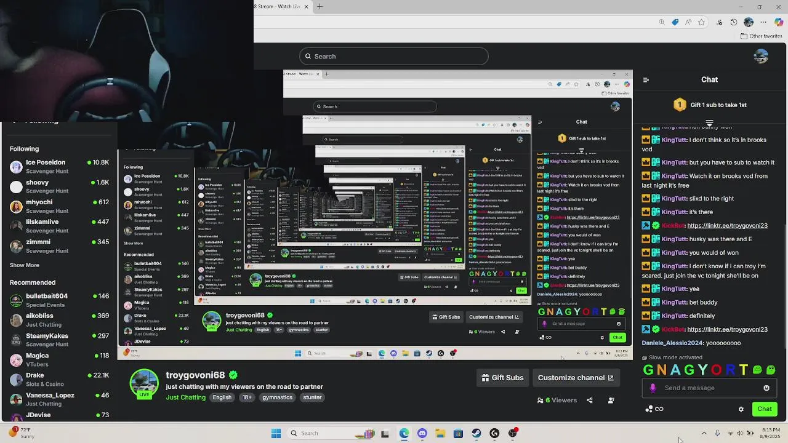Click the taskbar clock showing 8:13 PM
This screenshot has height=443, width=788.
[771, 433]
